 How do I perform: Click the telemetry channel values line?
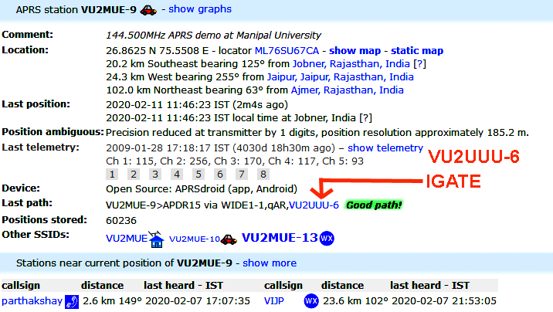(x=235, y=161)
